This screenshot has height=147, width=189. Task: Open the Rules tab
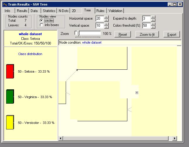(x=100, y=11)
